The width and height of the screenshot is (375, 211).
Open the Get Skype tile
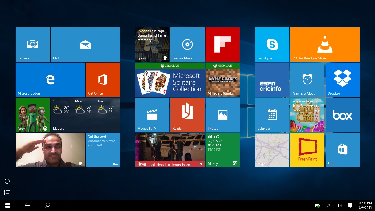(x=272, y=45)
